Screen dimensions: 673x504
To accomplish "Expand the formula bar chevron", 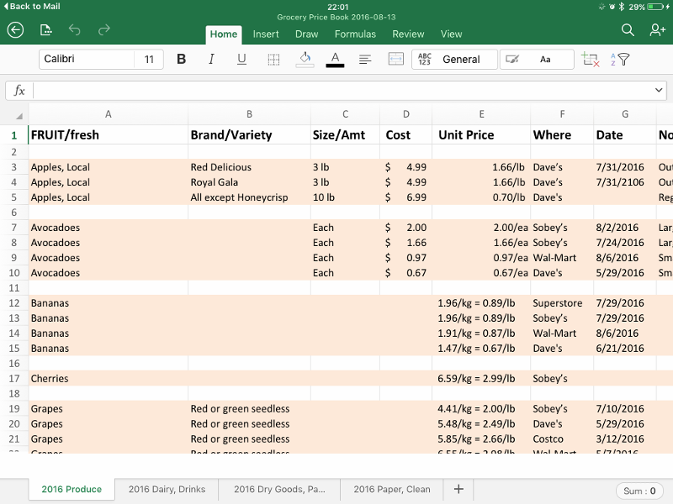I will [658, 91].
